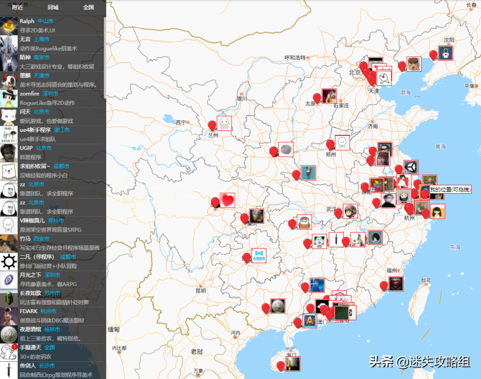Click the grey stone avatar near Xi'an
The width and height of the screenshot is (481, 379).
[285, 149]
